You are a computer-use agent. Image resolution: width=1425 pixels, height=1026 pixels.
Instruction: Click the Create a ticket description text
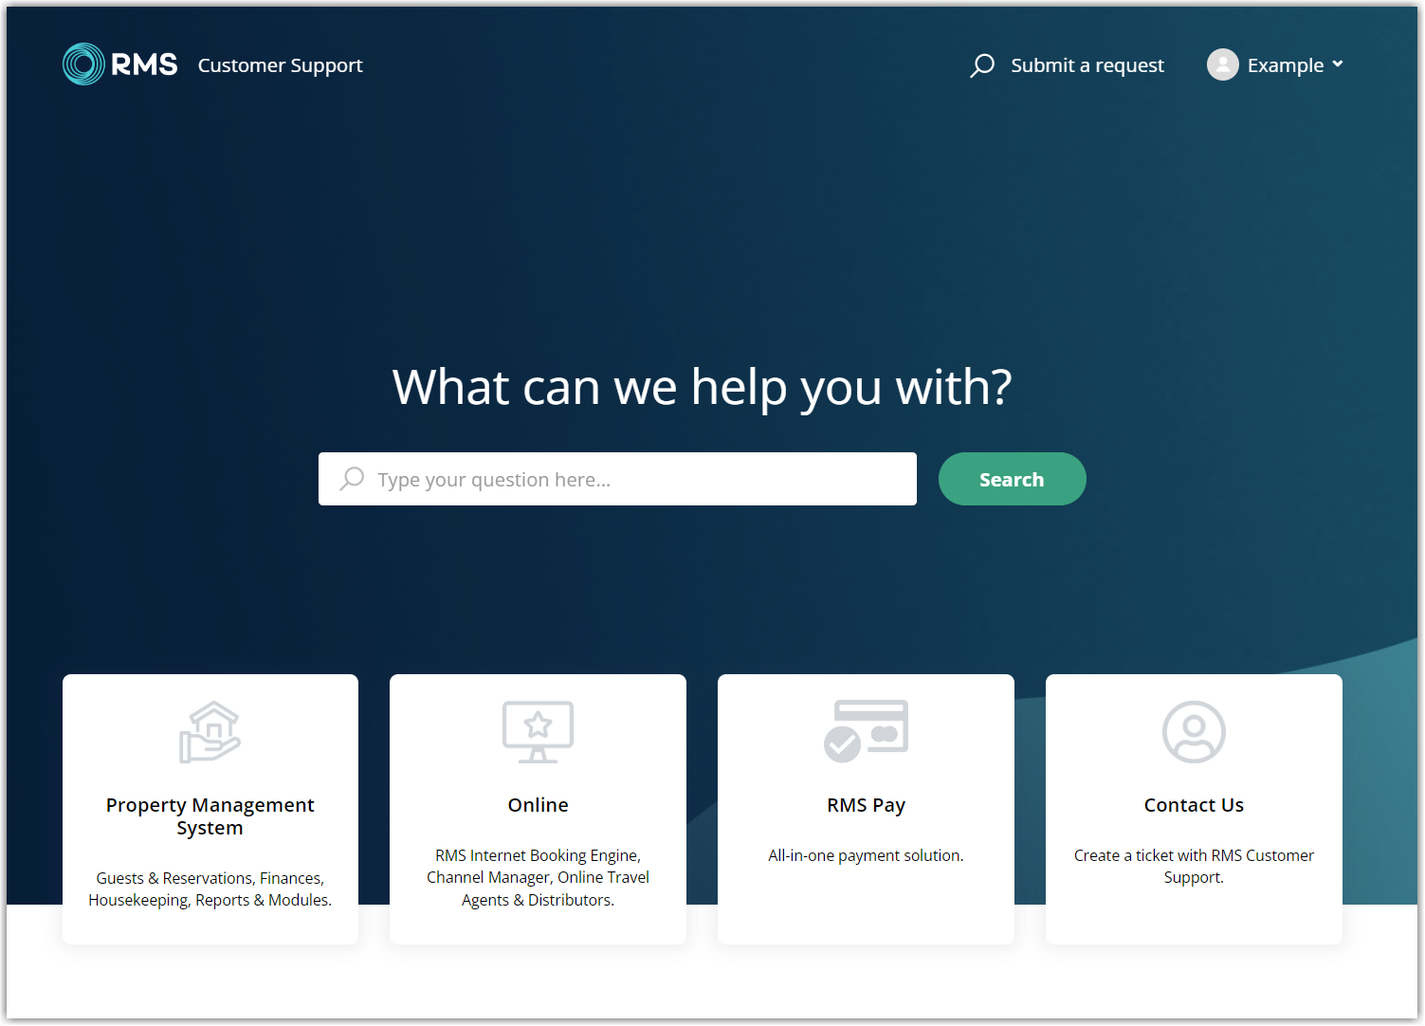(x=1194, y=866)
